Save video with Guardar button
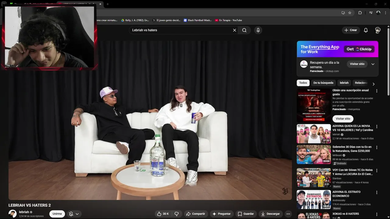 (246, 214)
